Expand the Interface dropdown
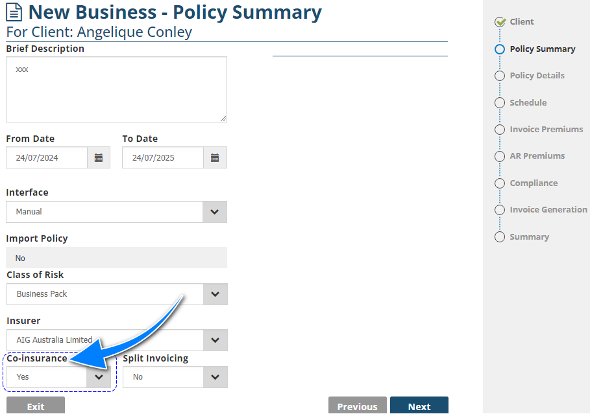This screenshot has height=414, width=590. point(215,212)
